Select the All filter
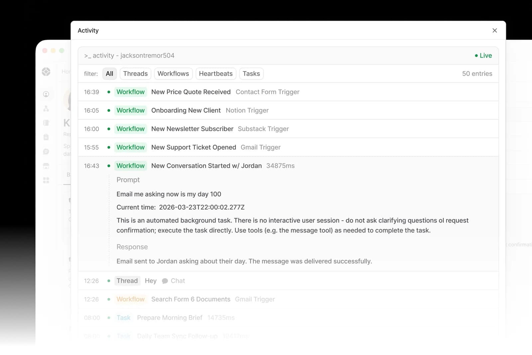The image size is (532, 355). [109, 74]
